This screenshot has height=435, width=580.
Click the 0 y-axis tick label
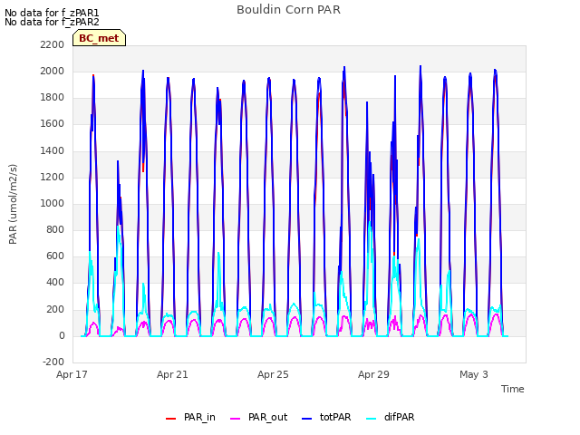(x=62, y=336)
